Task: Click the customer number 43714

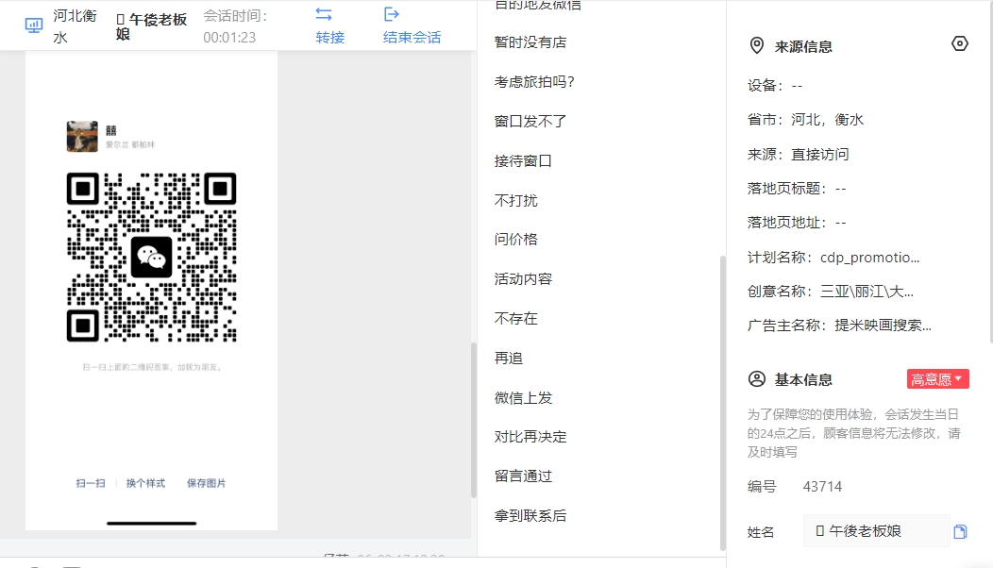Action: pos(822,486)
